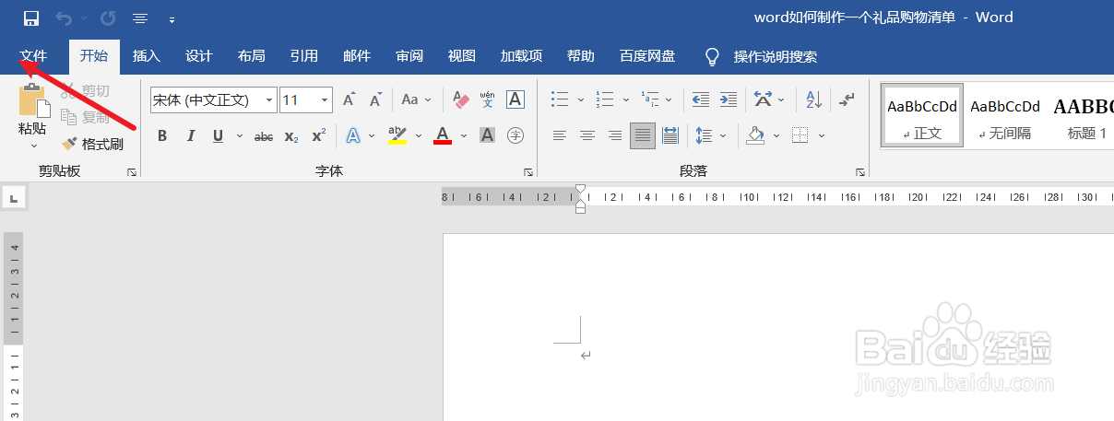This screenshot has width=1114, height=421.
Task: Toggle Bold formatting
Action: (x=162, y=136)
